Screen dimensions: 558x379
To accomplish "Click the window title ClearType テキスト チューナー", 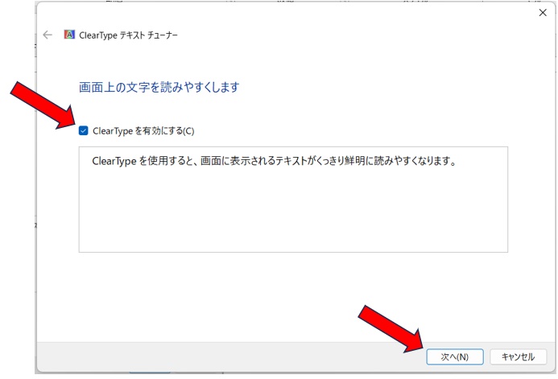I will (x=130, y=35).
